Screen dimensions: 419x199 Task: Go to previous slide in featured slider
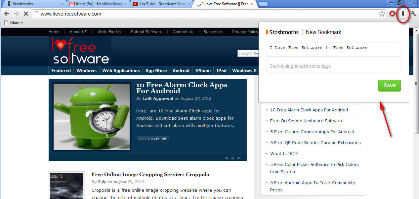point(226,158)
